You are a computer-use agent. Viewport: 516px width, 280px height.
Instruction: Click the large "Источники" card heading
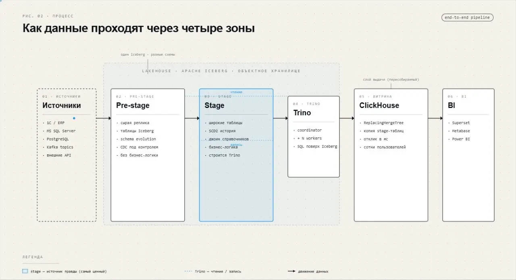click(62, 106)
